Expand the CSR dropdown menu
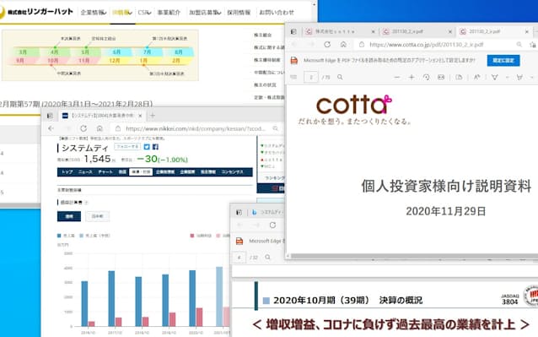538x337 pixels. click(144, 13)
